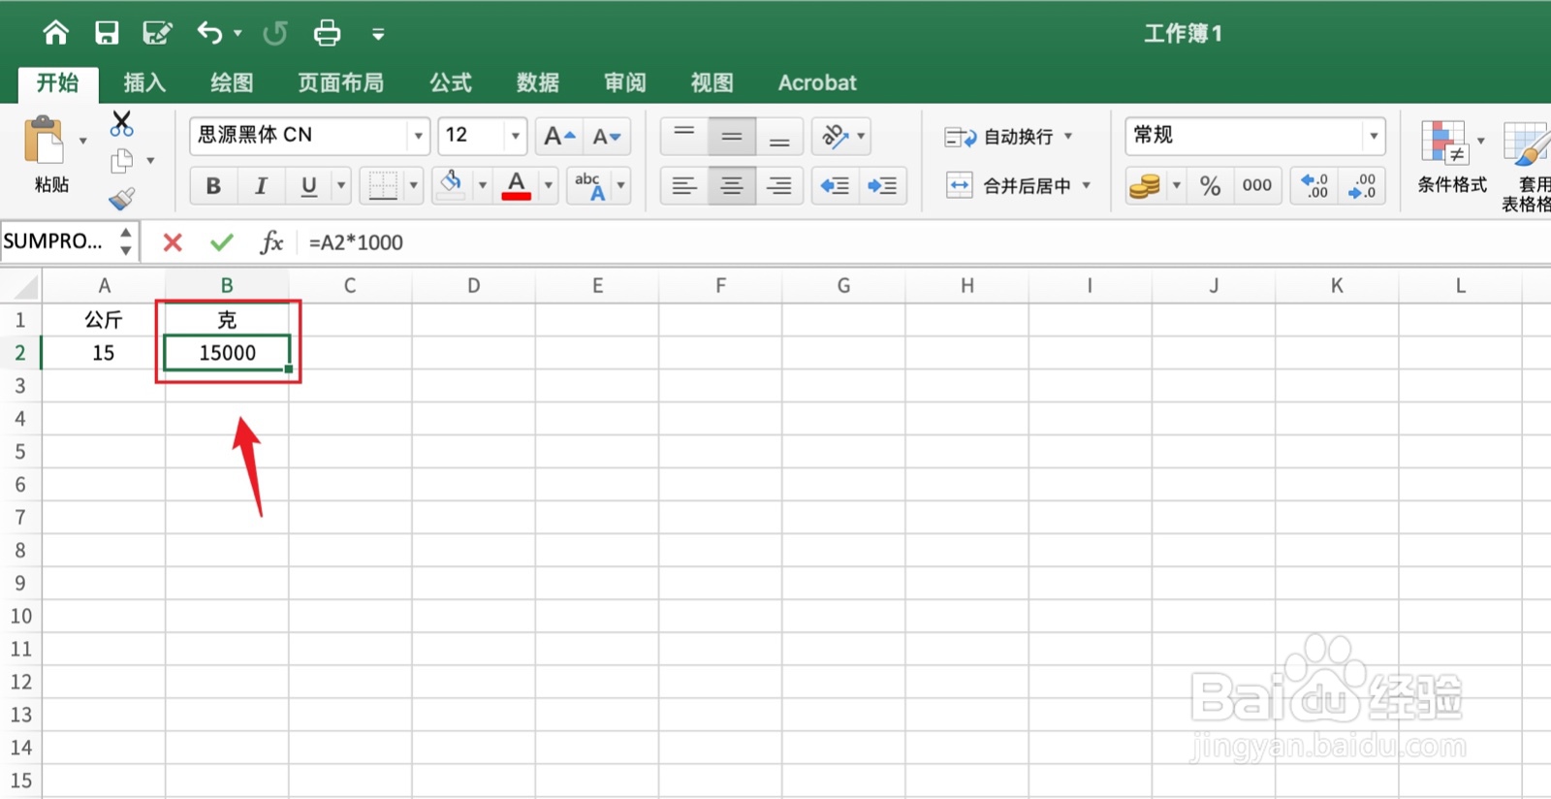Viewport: 1551px width, 799px height.
Task: Apply thousands separator 000 format
Action: pos(1257,185)
